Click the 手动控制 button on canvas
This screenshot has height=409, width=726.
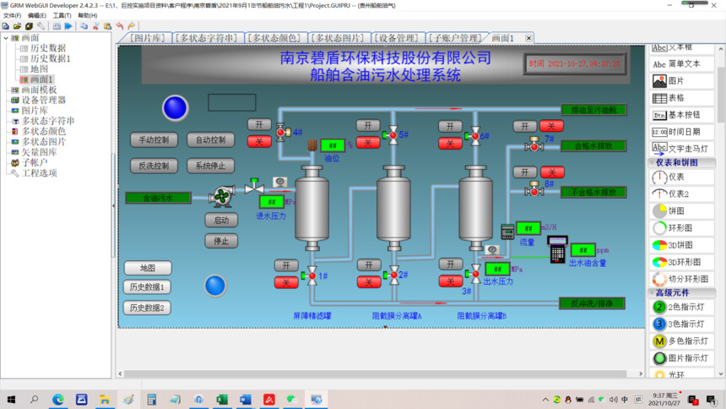click(154, 139)
